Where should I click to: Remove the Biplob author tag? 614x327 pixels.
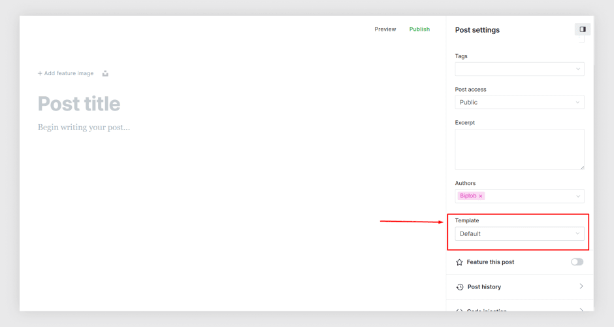point(481,196)
